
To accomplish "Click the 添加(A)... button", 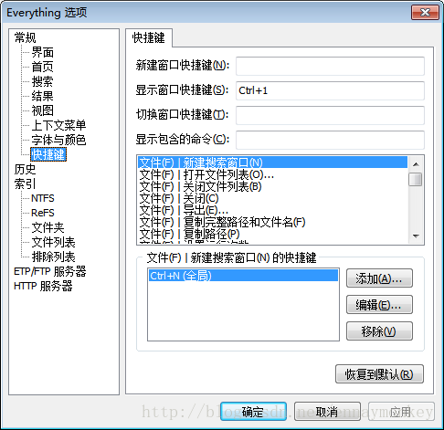I will [379, 278].
